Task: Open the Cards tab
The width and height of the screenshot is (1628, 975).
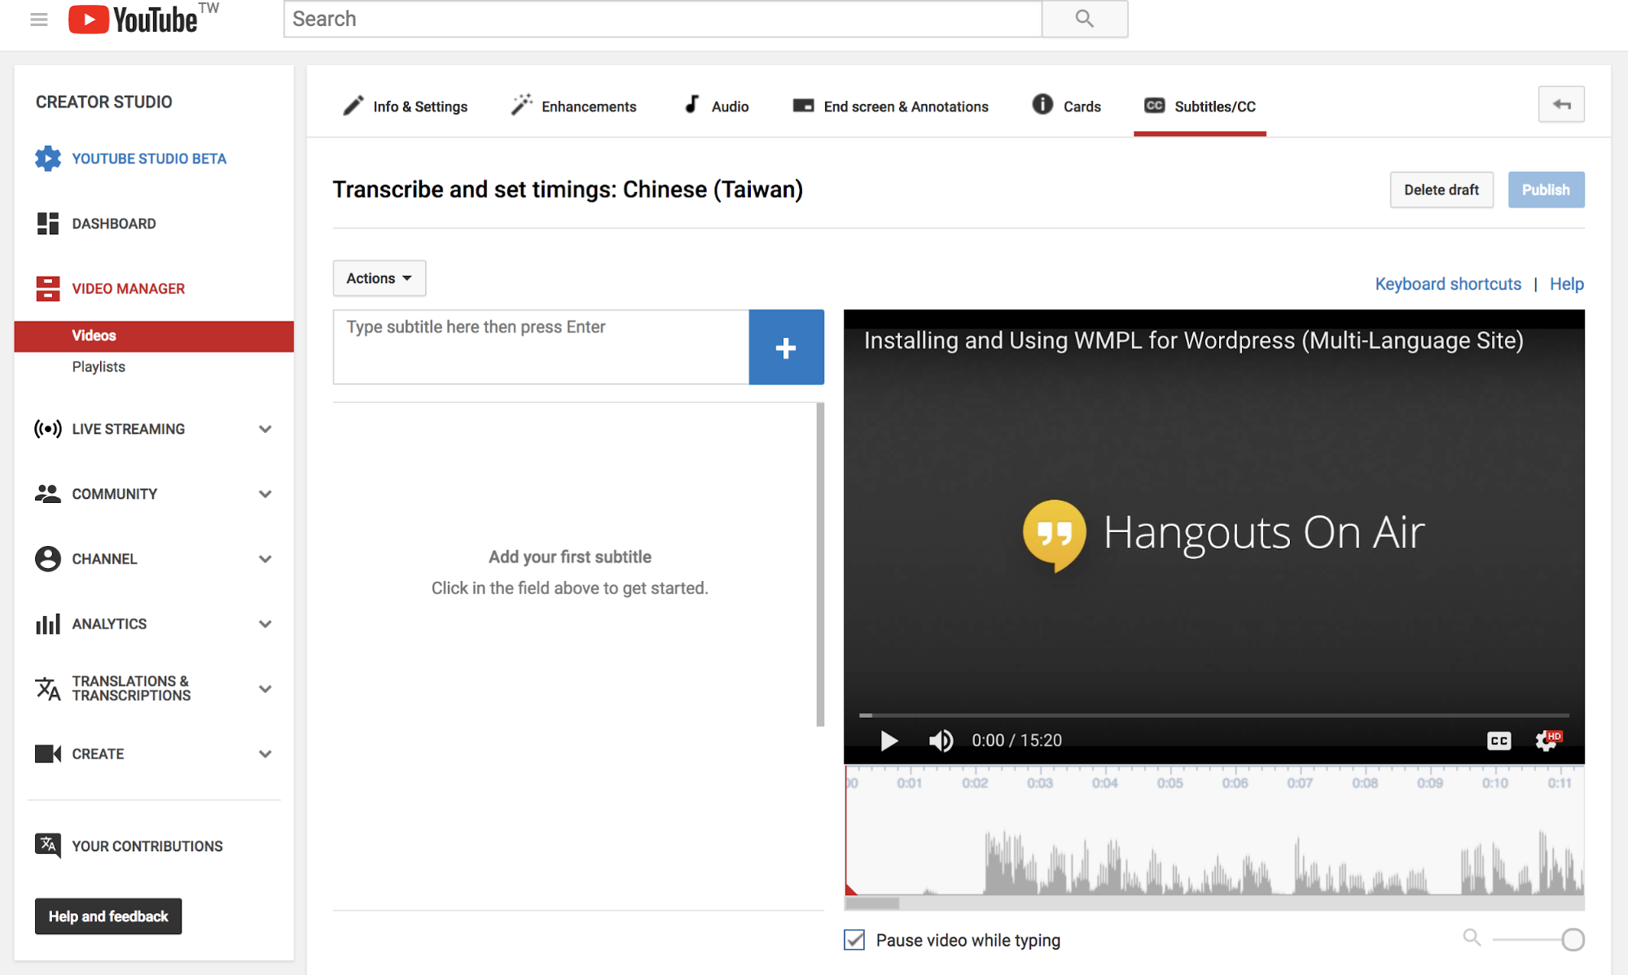Action: (1066, 106)
